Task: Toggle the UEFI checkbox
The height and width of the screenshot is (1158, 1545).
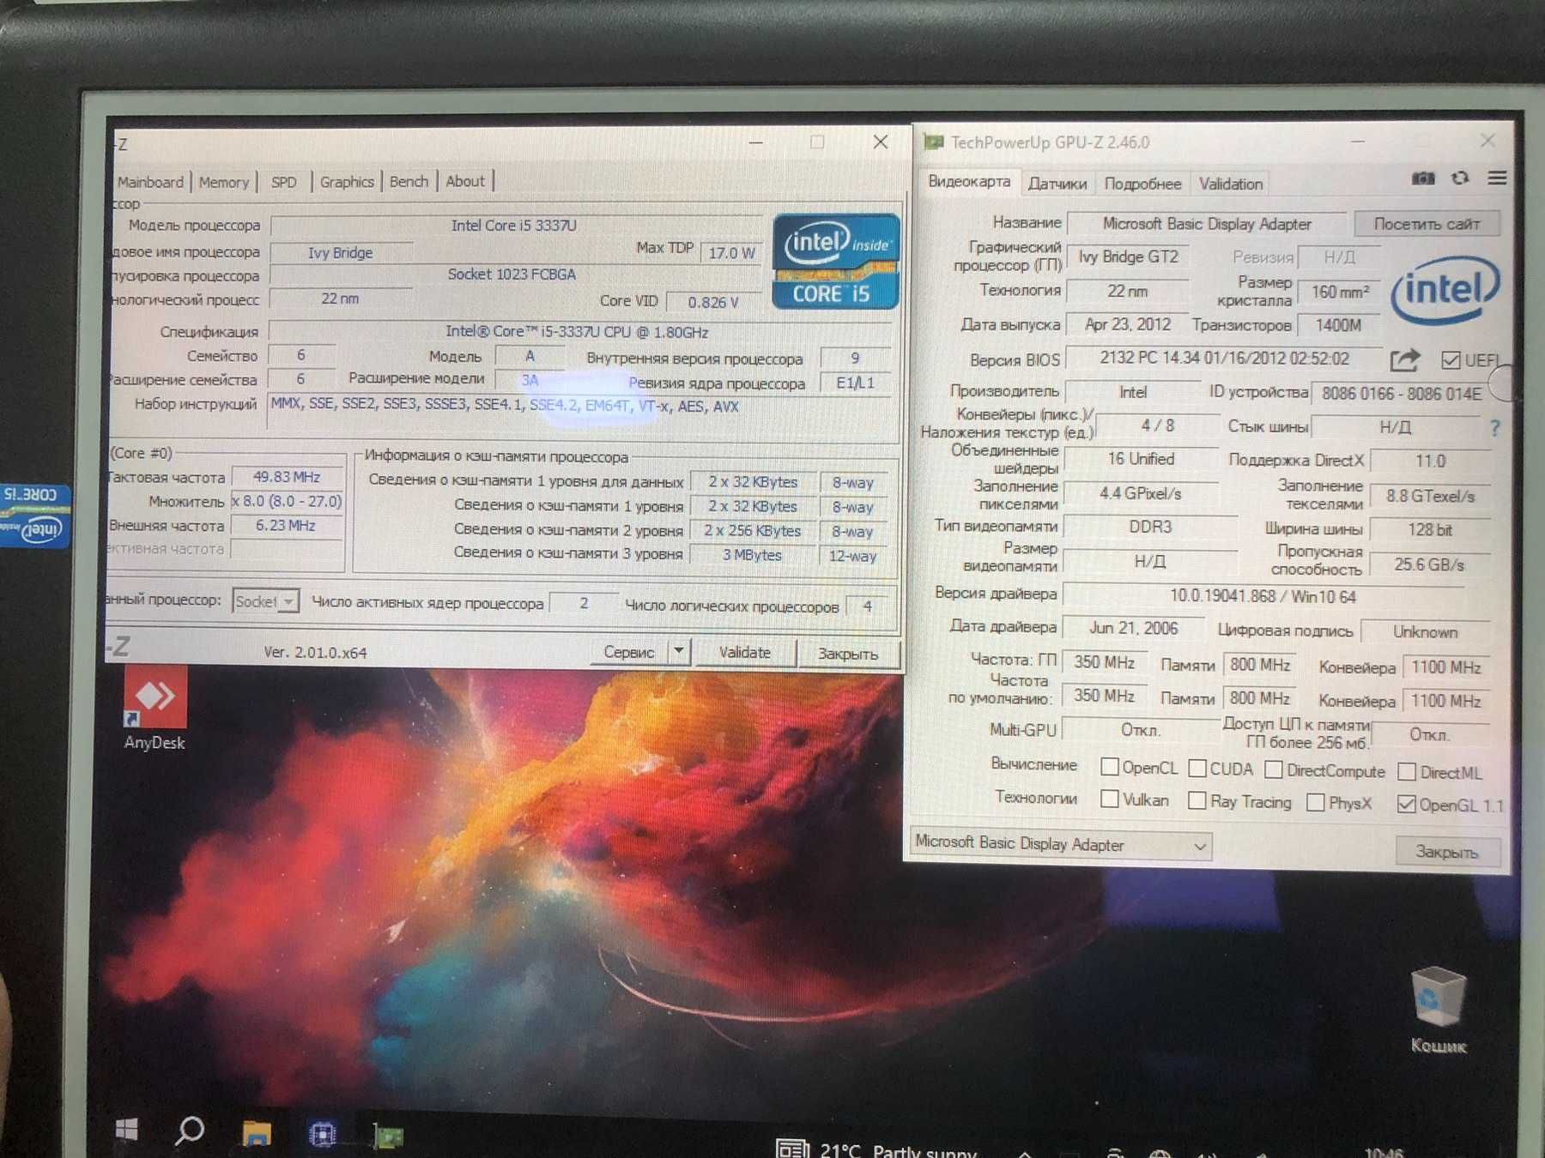Action: (x=1451, y=360)
